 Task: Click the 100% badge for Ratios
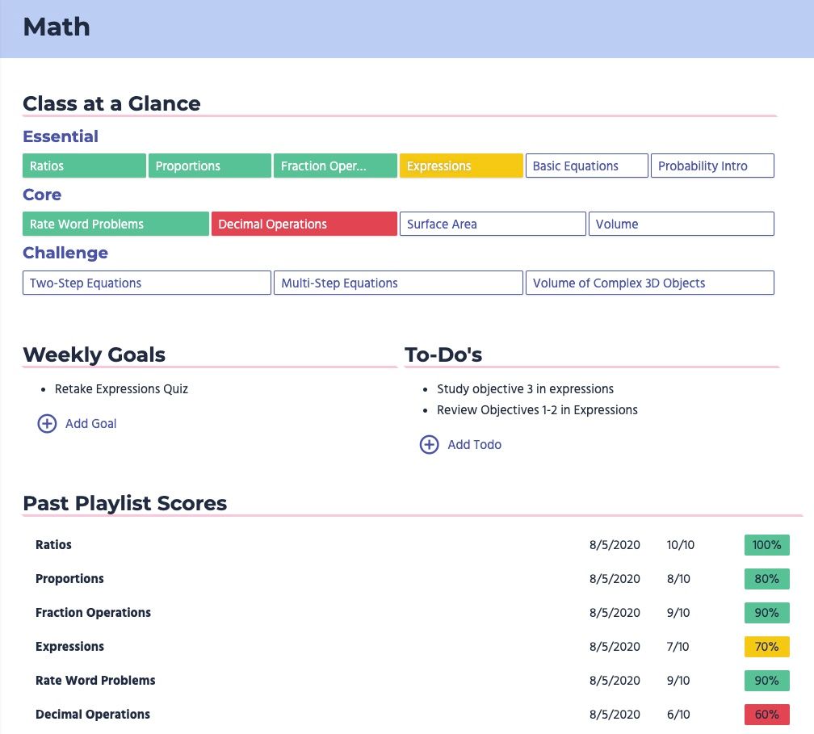tap(767, 544)
